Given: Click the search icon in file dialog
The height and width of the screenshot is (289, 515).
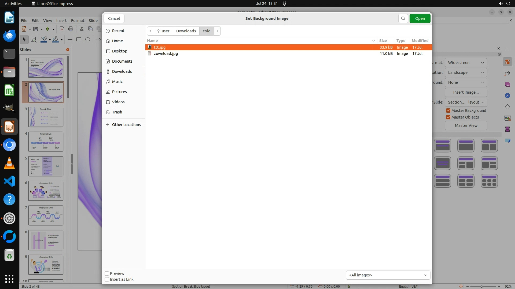Looking at the screenshot, I should (x=403, y=18).
